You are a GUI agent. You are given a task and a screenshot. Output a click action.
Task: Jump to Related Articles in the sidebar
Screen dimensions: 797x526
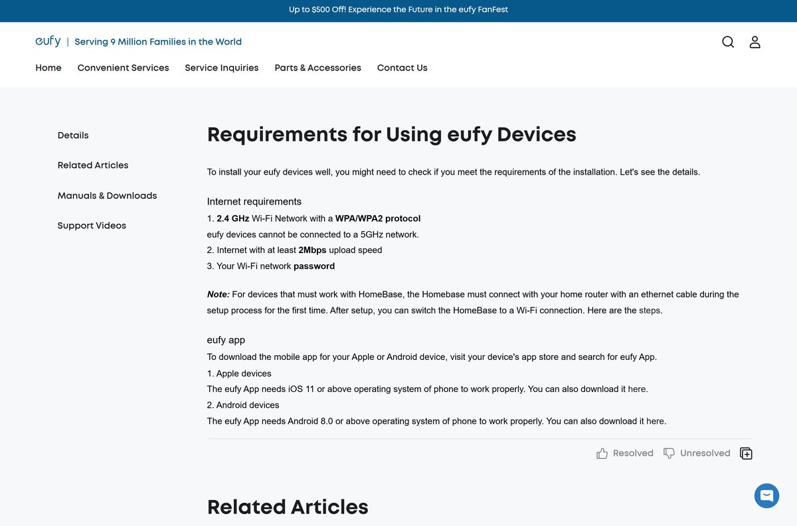[x=93, y=165]
